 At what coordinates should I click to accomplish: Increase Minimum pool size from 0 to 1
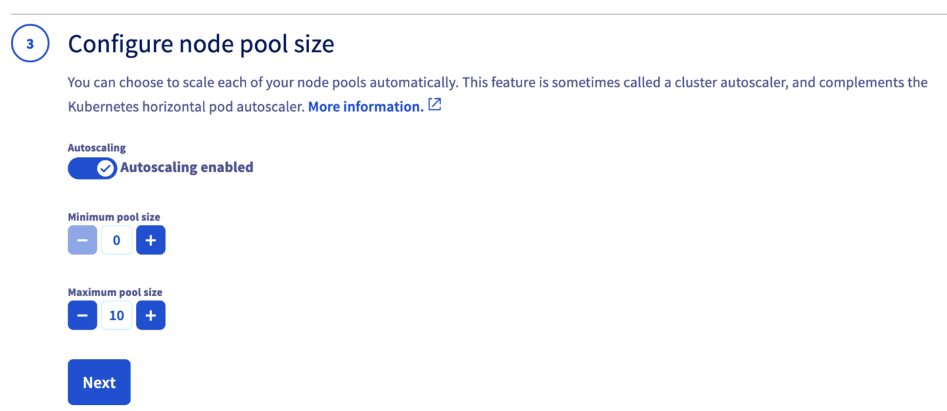[150, 240]
